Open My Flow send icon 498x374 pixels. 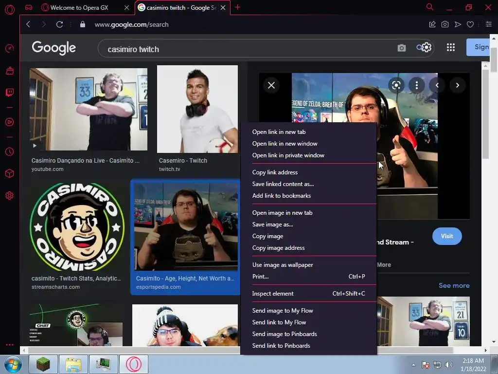458,24
